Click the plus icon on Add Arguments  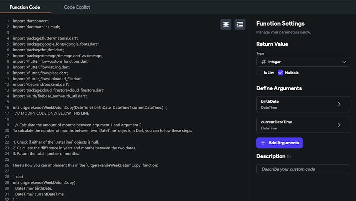[x=263, y=143]
